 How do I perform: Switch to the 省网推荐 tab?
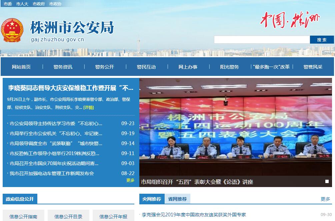pos(177,199)
